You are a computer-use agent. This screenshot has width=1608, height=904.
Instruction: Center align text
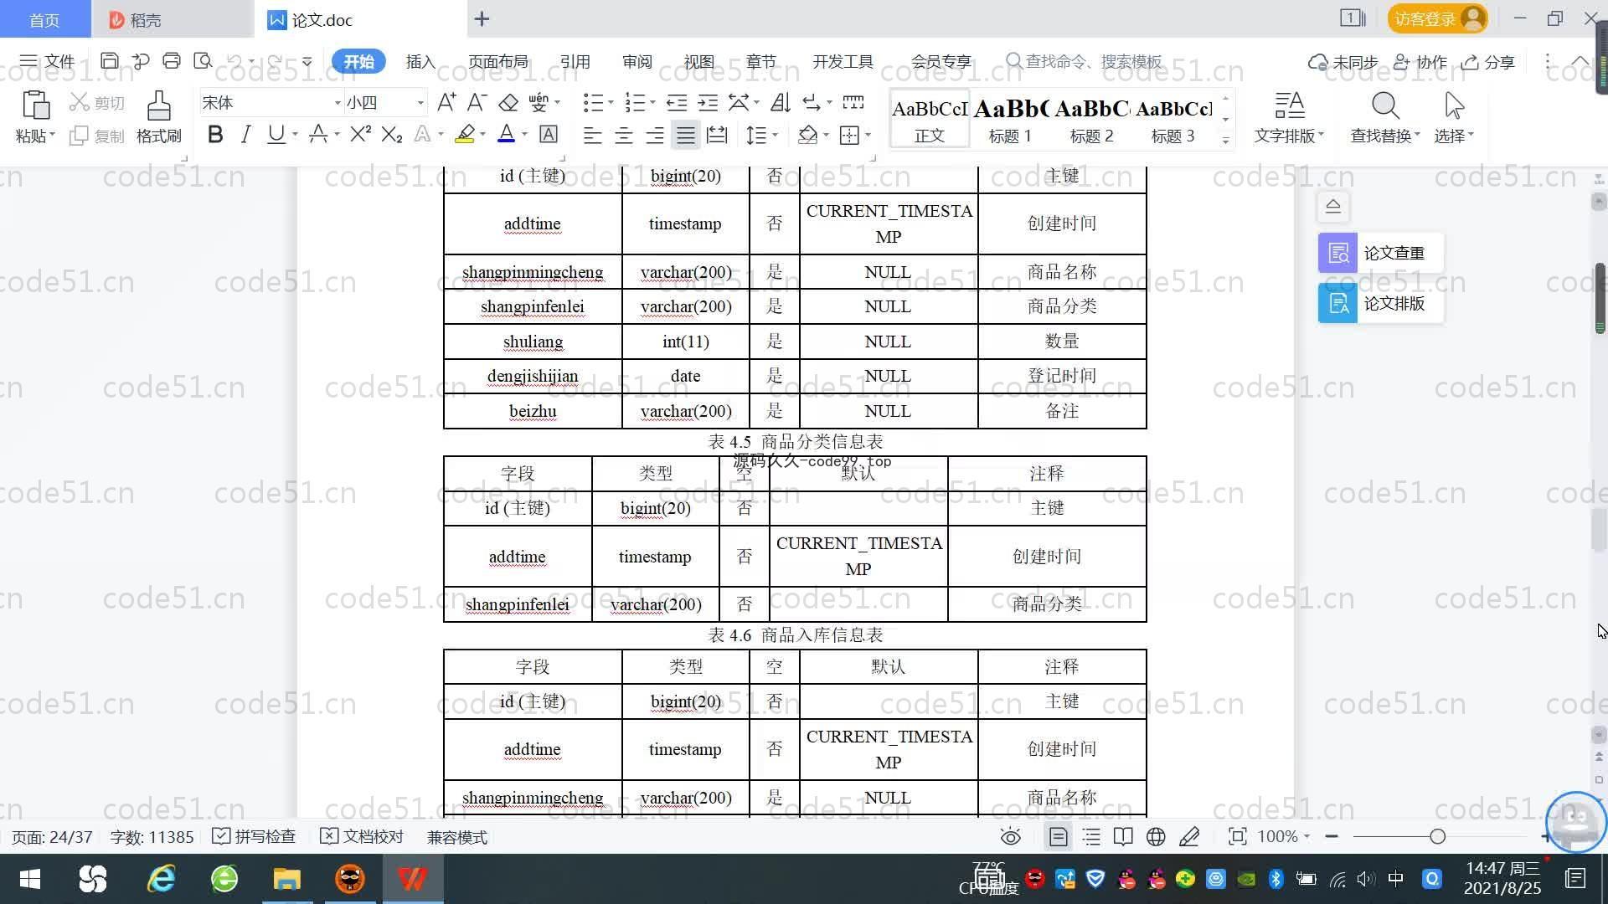[623, 135]
